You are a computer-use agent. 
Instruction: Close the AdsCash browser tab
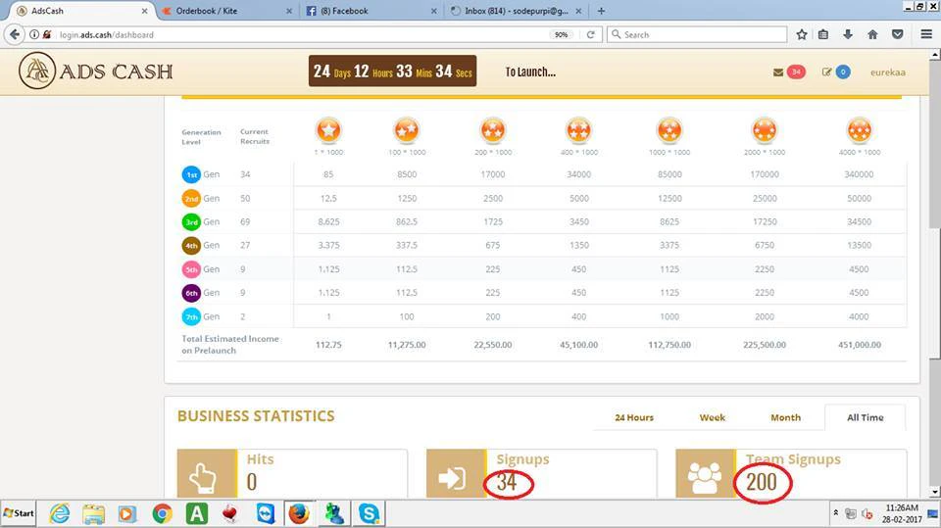pos(144,11)
